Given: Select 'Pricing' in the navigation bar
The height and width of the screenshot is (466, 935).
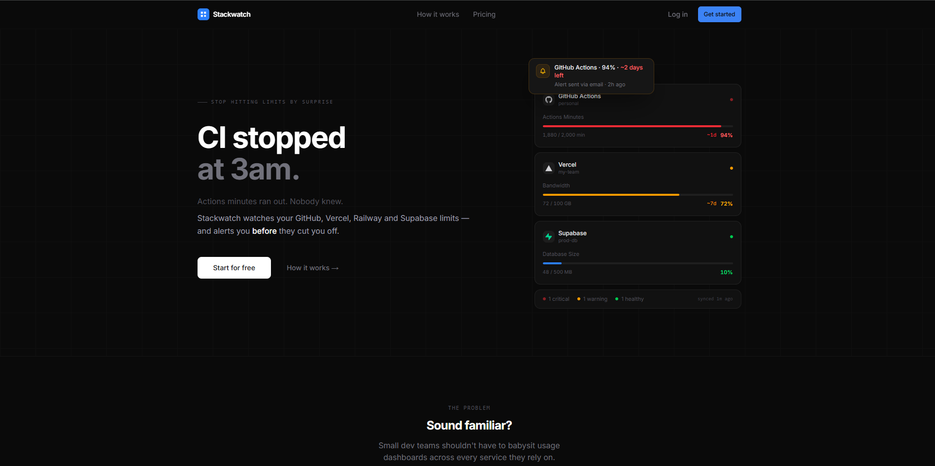Looking at the screenshot, I should coord(484,14).
